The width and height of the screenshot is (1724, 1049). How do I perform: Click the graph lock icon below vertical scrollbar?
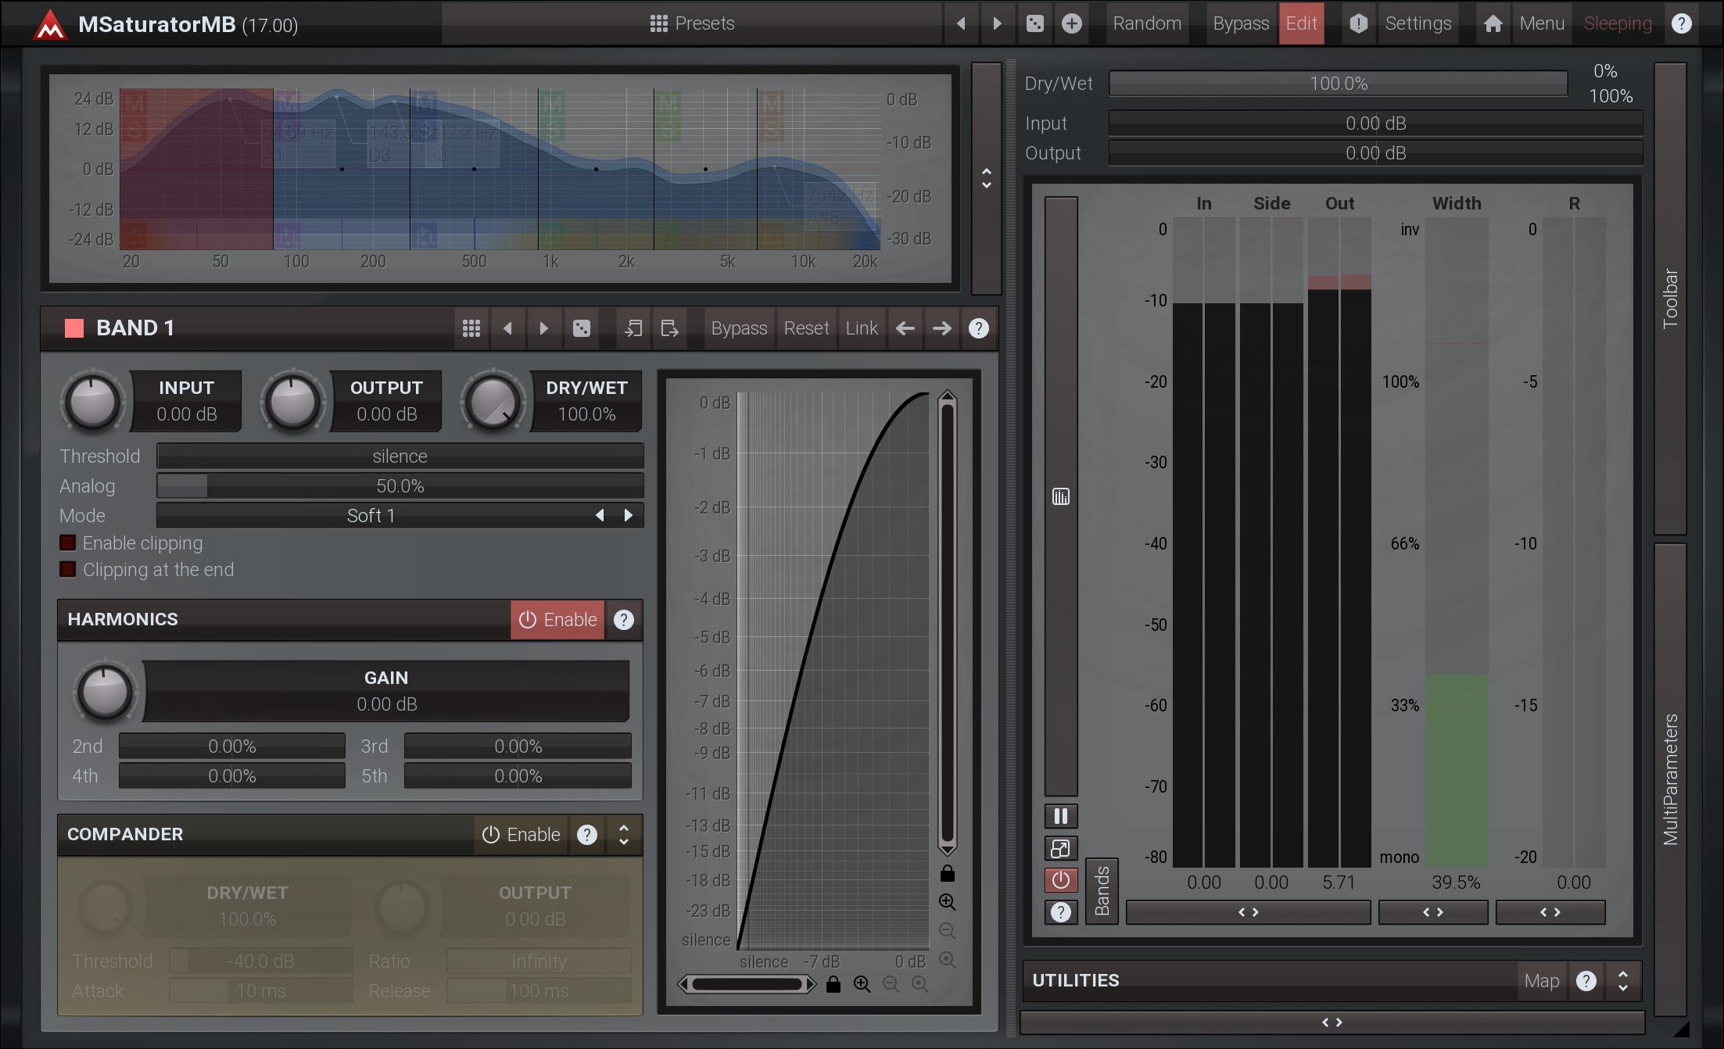(x=947, y=873)
